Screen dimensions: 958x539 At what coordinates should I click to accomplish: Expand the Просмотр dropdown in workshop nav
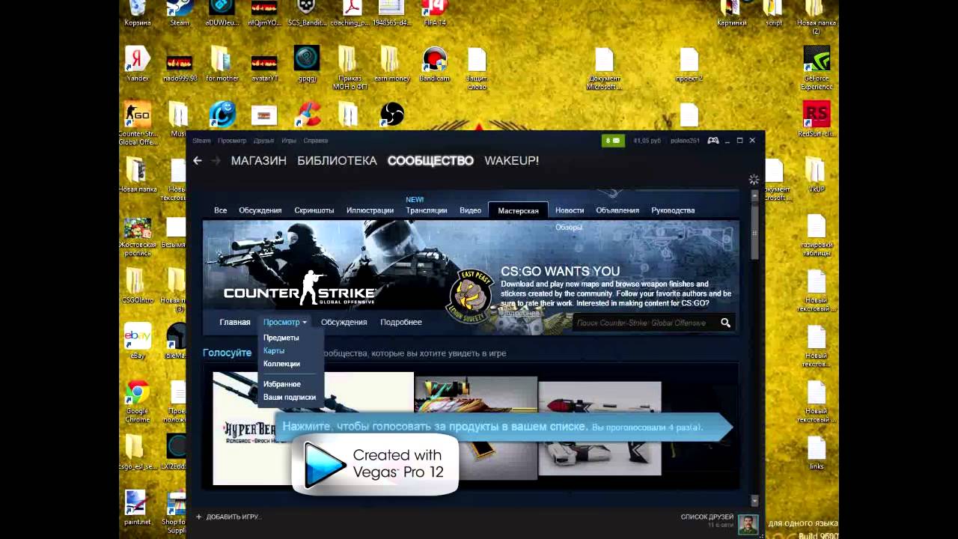[x=284, y=322]
